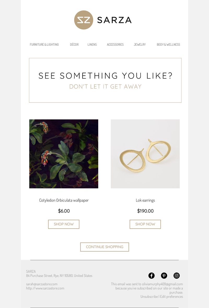
Task: Open the Pinterest social icon
Action: pos(164,276)
